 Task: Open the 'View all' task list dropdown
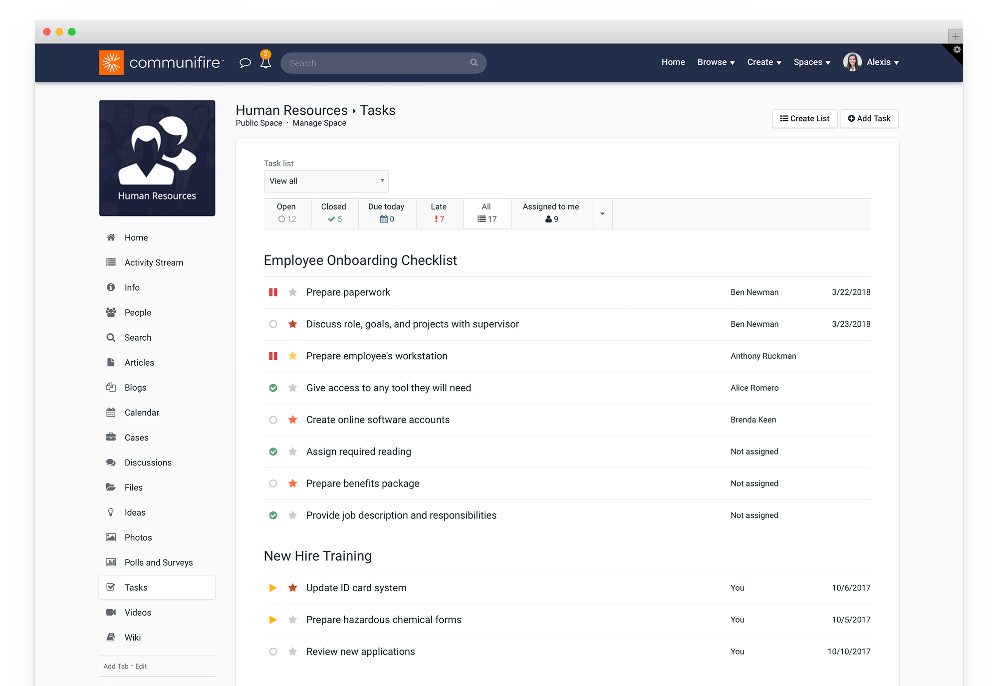[x=326, y=181]
